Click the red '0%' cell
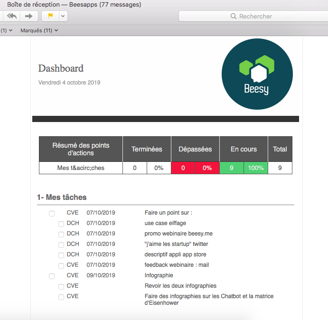The width and height of the screenshot is (328, 320). coord(207,168)
